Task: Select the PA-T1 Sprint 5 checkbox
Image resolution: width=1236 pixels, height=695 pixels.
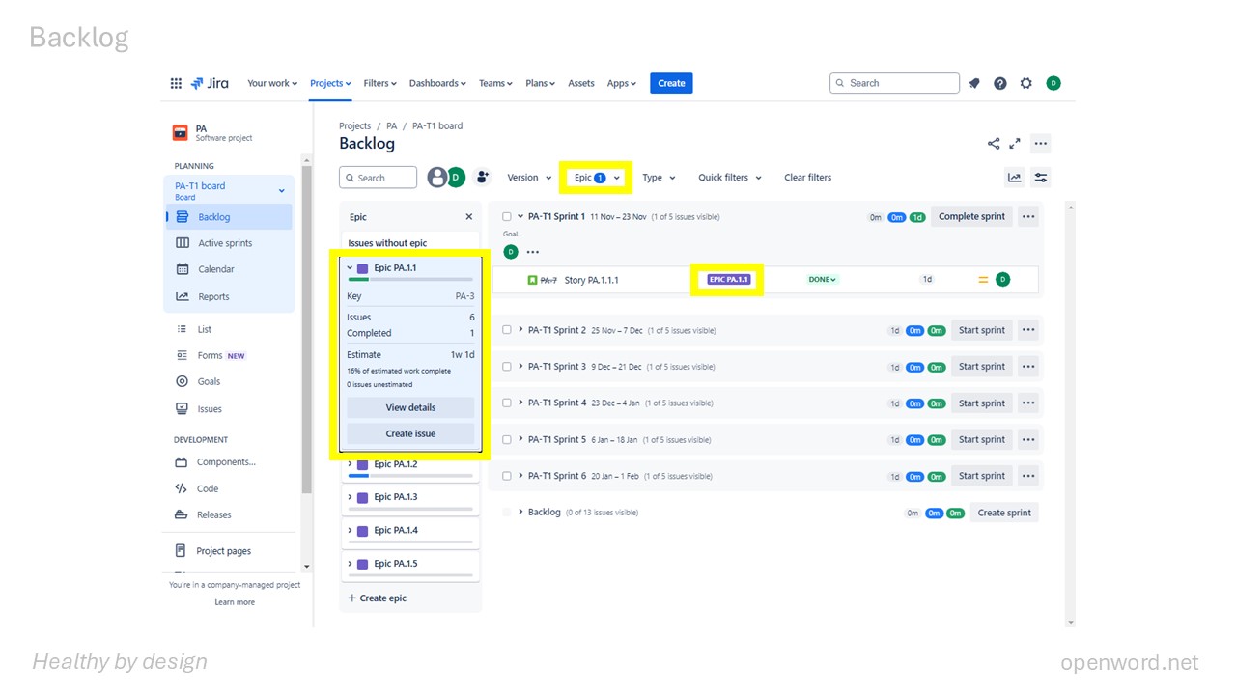Action: (x=507, y=439)
